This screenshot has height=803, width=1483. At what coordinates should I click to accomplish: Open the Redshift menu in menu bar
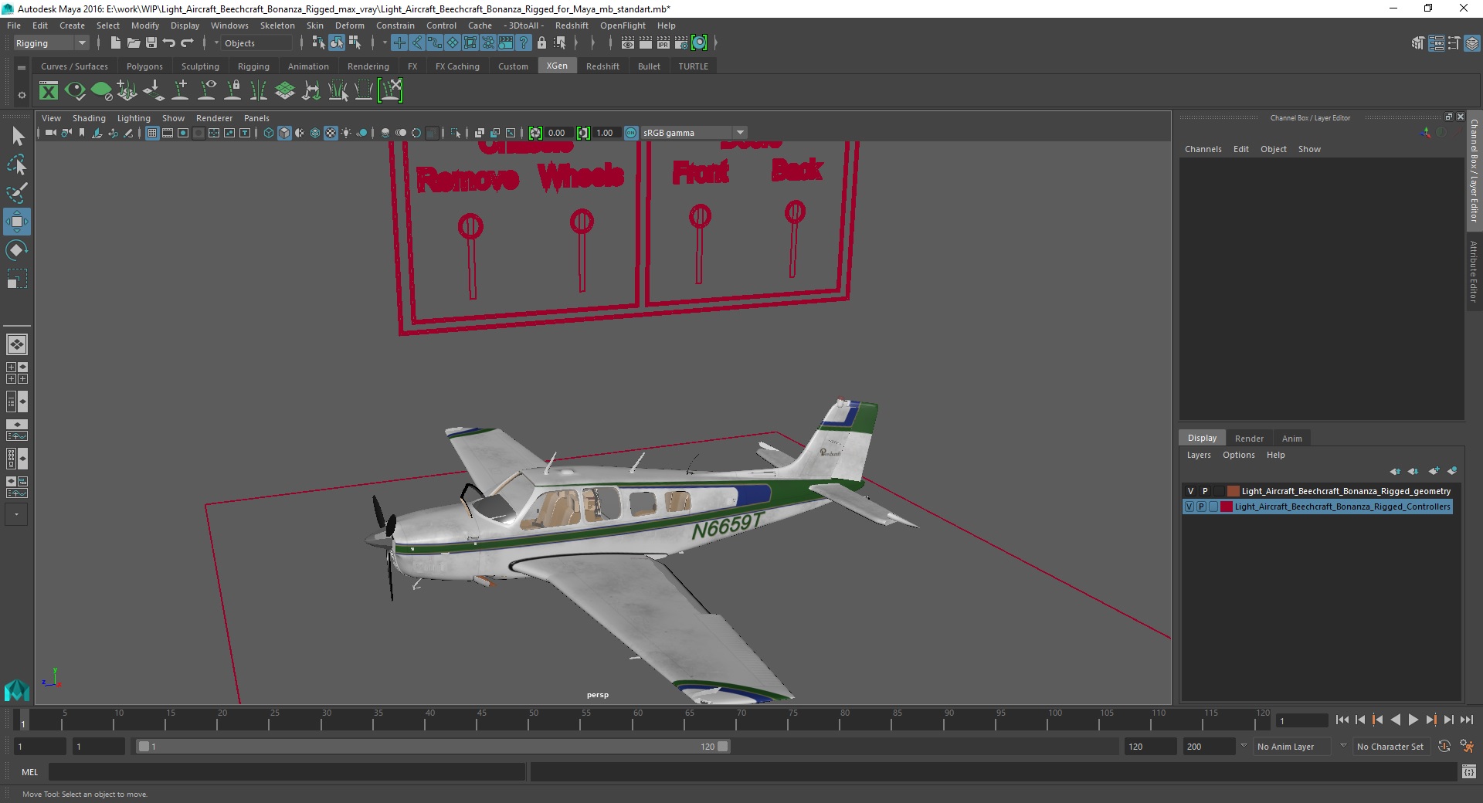pyautogui.click(x=572, y=25)
